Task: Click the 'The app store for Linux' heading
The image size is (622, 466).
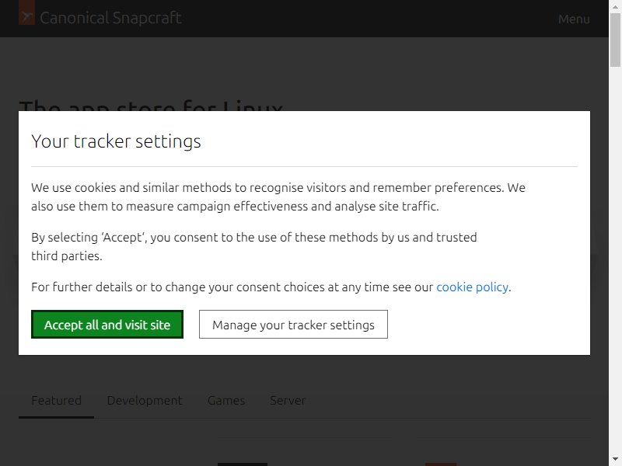Action: pyautogui.click(x=151, y=106)
